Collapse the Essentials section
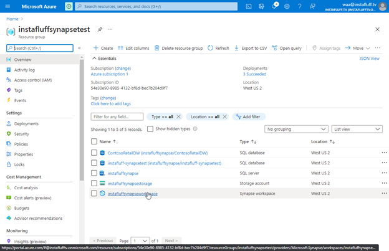This screenshot has width=389, height=251. point(104,59)
